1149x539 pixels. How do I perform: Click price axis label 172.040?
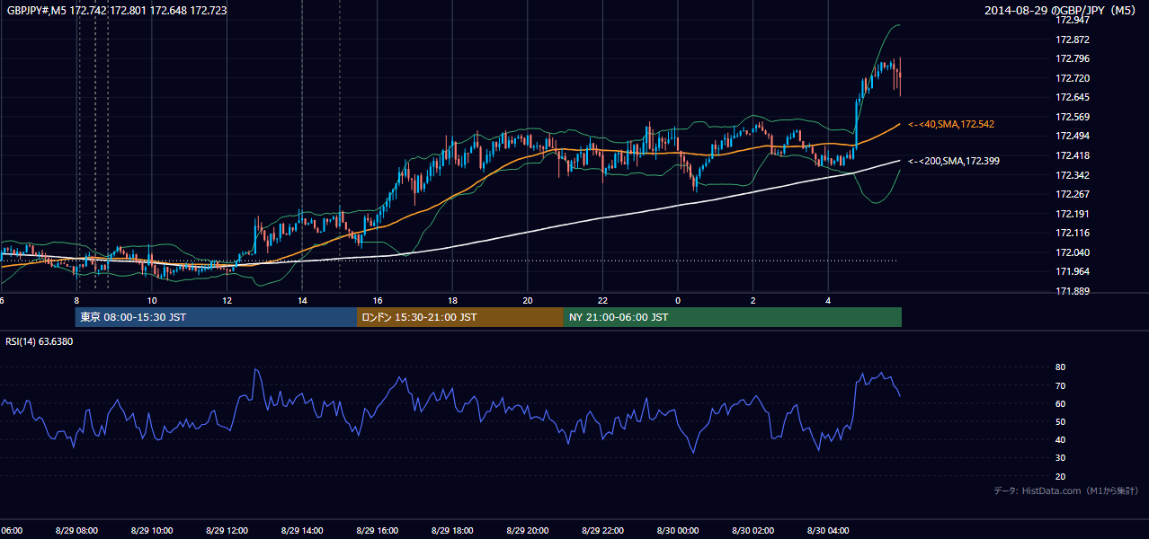1073,252
